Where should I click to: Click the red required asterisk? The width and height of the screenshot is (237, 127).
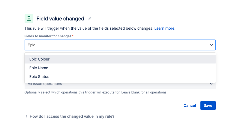pyautogui.click(x=73, y=36)
